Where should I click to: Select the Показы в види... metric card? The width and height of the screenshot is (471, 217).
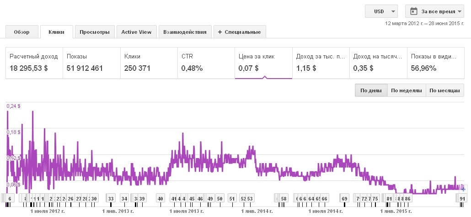coord(435,63)
